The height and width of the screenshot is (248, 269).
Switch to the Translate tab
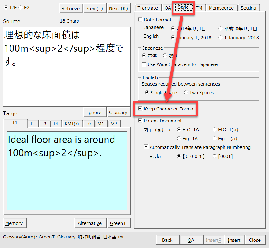147,8
